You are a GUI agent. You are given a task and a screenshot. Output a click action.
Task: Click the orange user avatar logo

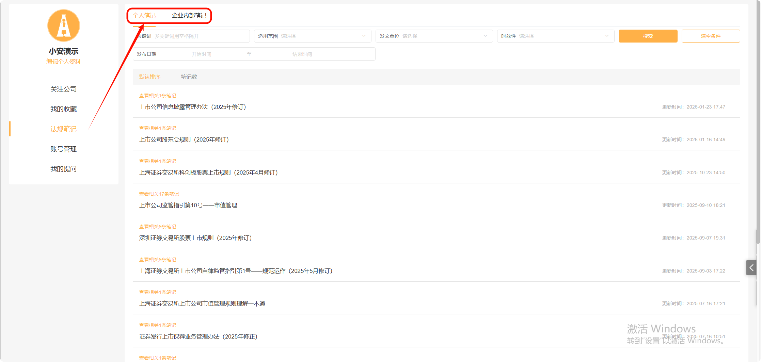pos(64,26)
